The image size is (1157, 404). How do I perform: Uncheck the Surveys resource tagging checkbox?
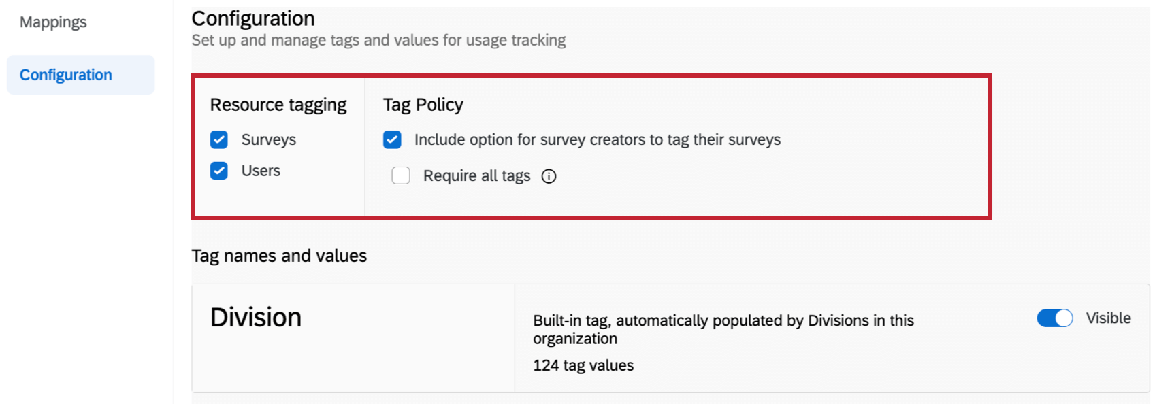click(219, 140)
